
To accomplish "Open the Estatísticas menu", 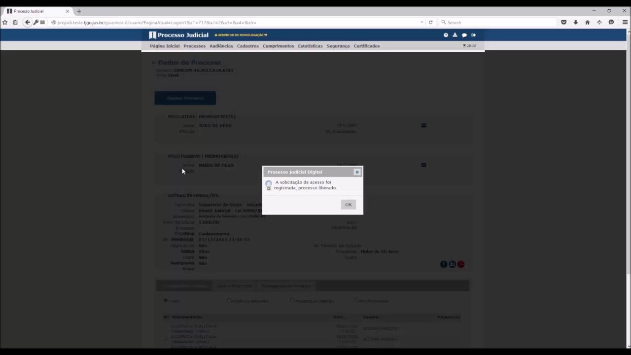I will click(x=310, y=46).
